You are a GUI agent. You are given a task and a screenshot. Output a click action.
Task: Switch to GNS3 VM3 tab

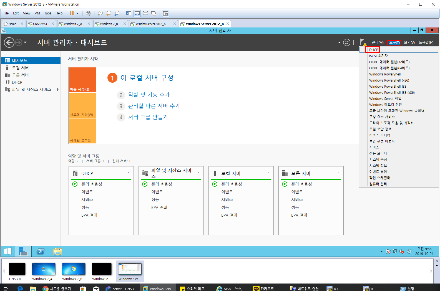(41, 24)
